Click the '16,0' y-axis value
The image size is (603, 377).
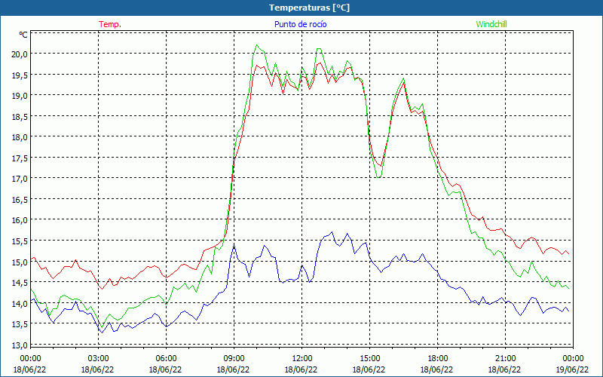click(20, 220)
